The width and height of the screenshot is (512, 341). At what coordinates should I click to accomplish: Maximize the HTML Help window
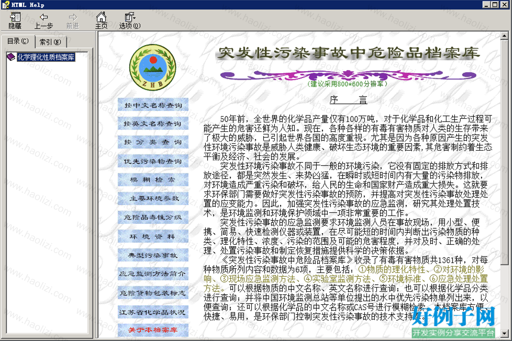point(495,5)
